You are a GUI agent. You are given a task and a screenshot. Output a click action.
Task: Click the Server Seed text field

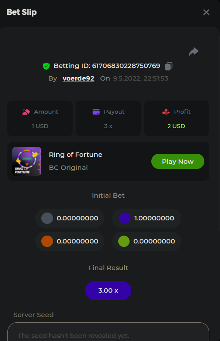click(x=108, y=332)
